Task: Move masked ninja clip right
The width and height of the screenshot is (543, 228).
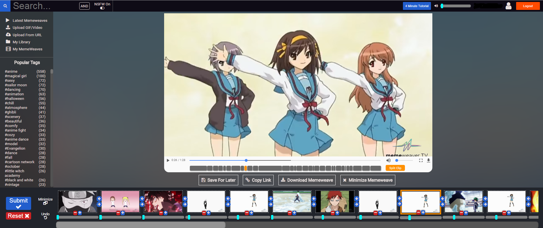Action: (99, 204)
